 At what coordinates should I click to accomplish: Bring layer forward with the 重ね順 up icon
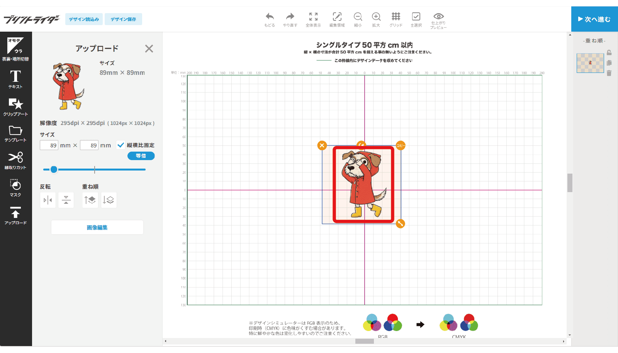click(x=90, y=200)
